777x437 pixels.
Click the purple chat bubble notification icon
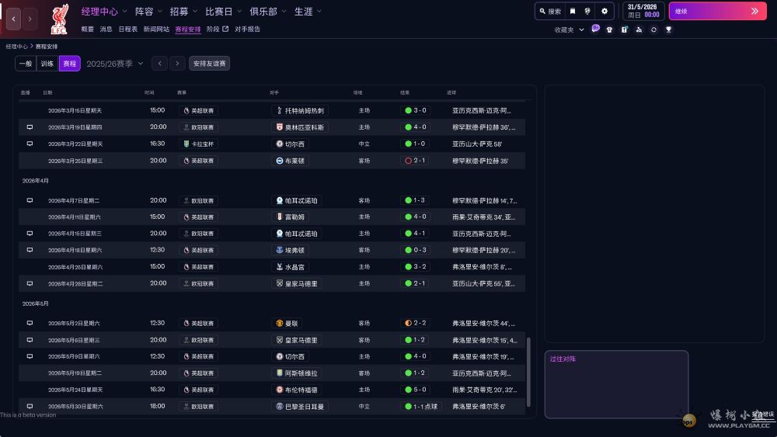coord(595,29)
